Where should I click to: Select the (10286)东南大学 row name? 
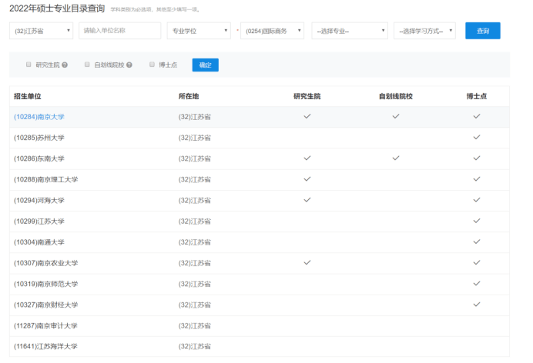point(39,158)
